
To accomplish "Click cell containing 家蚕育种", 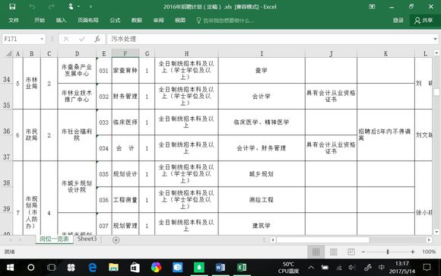I will pyautogui.click(x=125, y=71).
